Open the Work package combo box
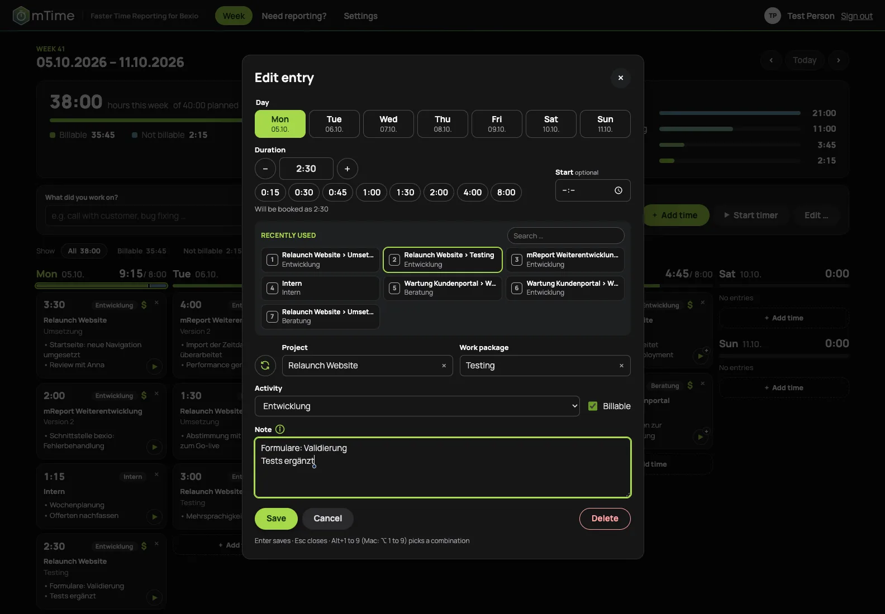 tap(545, 366)
